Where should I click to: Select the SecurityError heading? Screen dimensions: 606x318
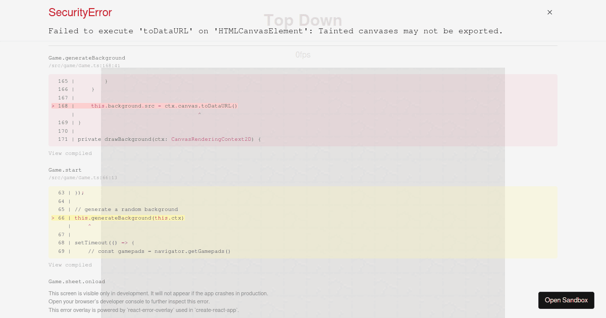pyautogui.click(x=80, y=12)
